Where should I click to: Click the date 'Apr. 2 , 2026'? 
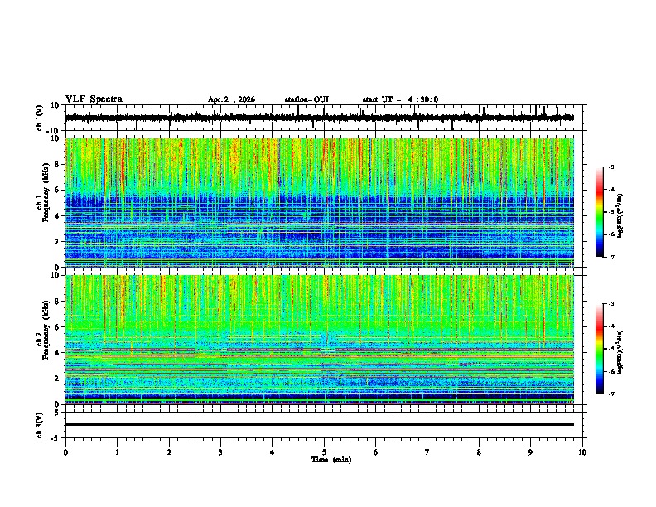(231, 99)
